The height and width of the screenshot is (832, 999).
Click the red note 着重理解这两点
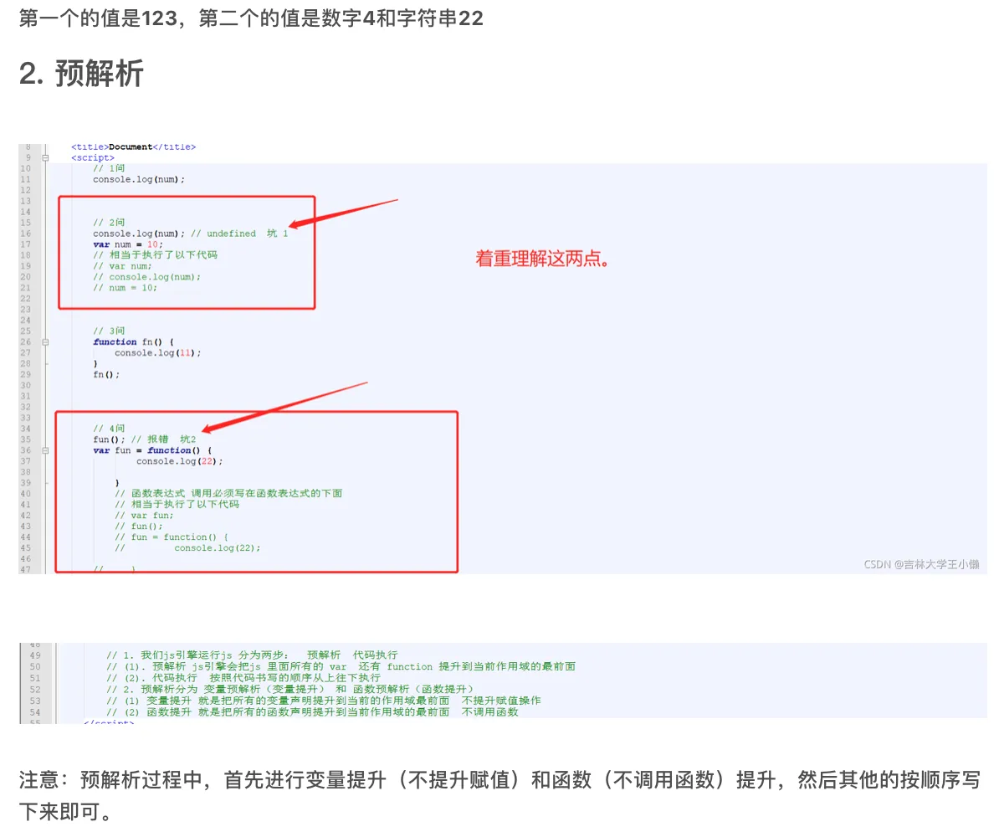(541, 260)
